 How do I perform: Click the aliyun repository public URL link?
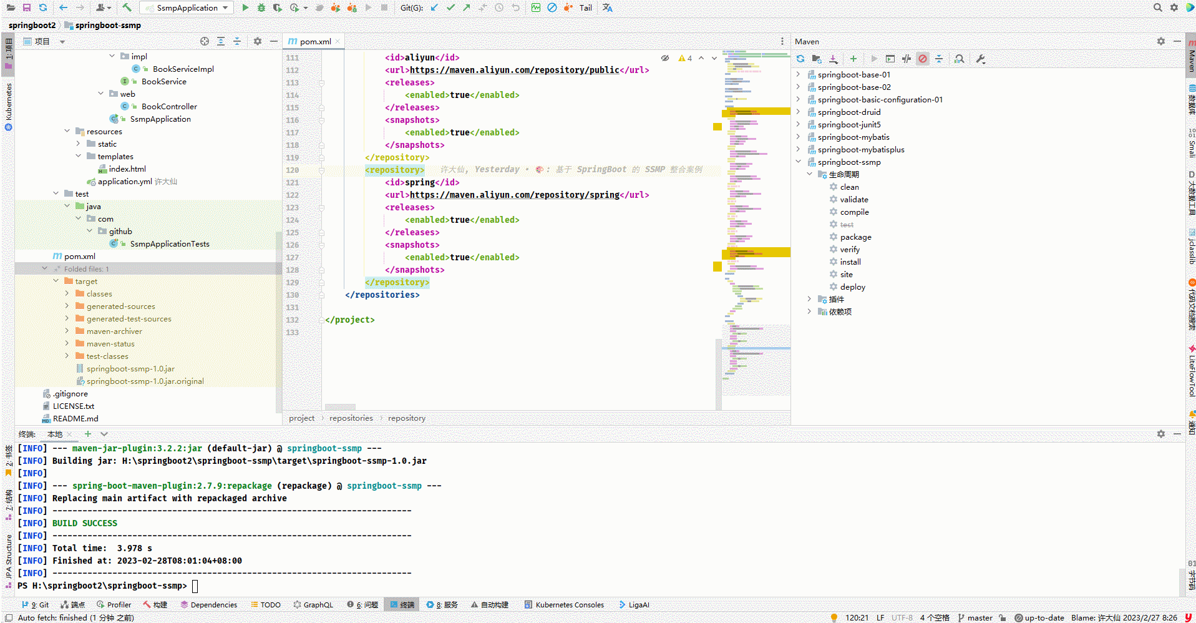[515, 70]
